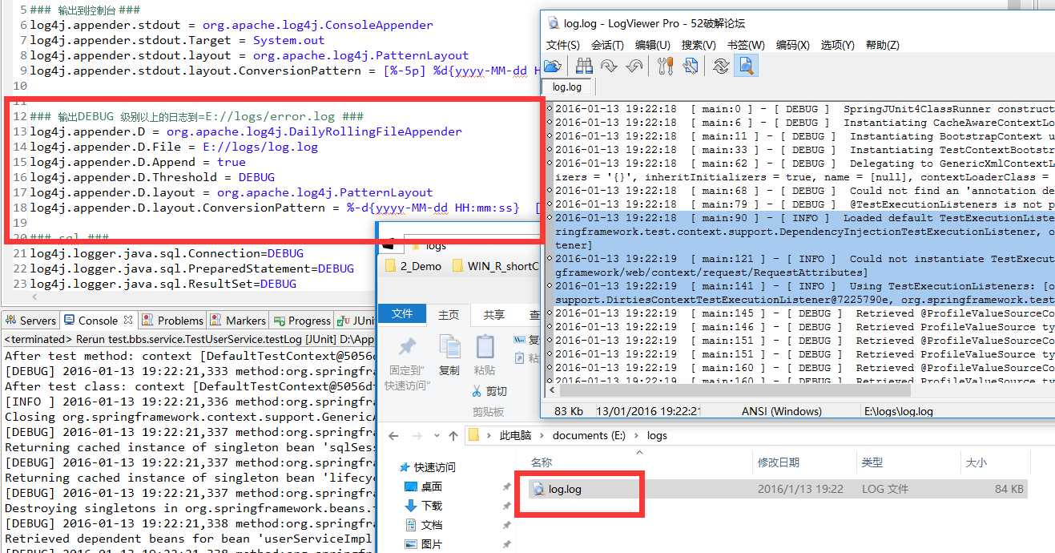Click the binoculars search icon in LogViewer
Image resolution: width=1055 pixels, height=553 pixels.
[x=585, y=66]
